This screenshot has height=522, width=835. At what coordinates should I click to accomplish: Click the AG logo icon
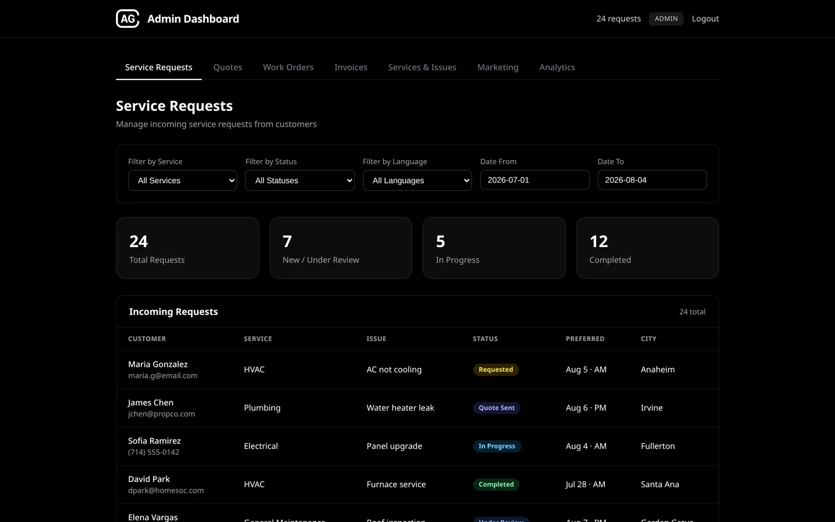pos(128,19)
